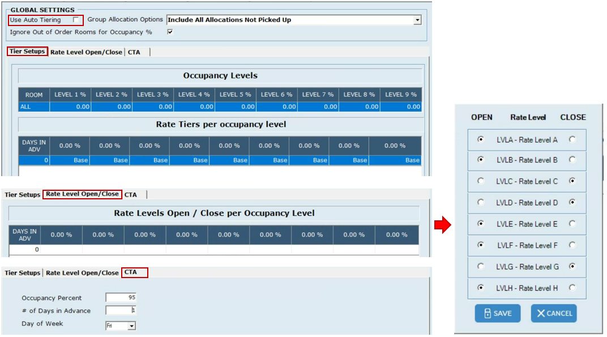Set Rate Level A to CLOSE
This screenshot has height=337, width=607.
pyautogui.click(x=572, y=139)
